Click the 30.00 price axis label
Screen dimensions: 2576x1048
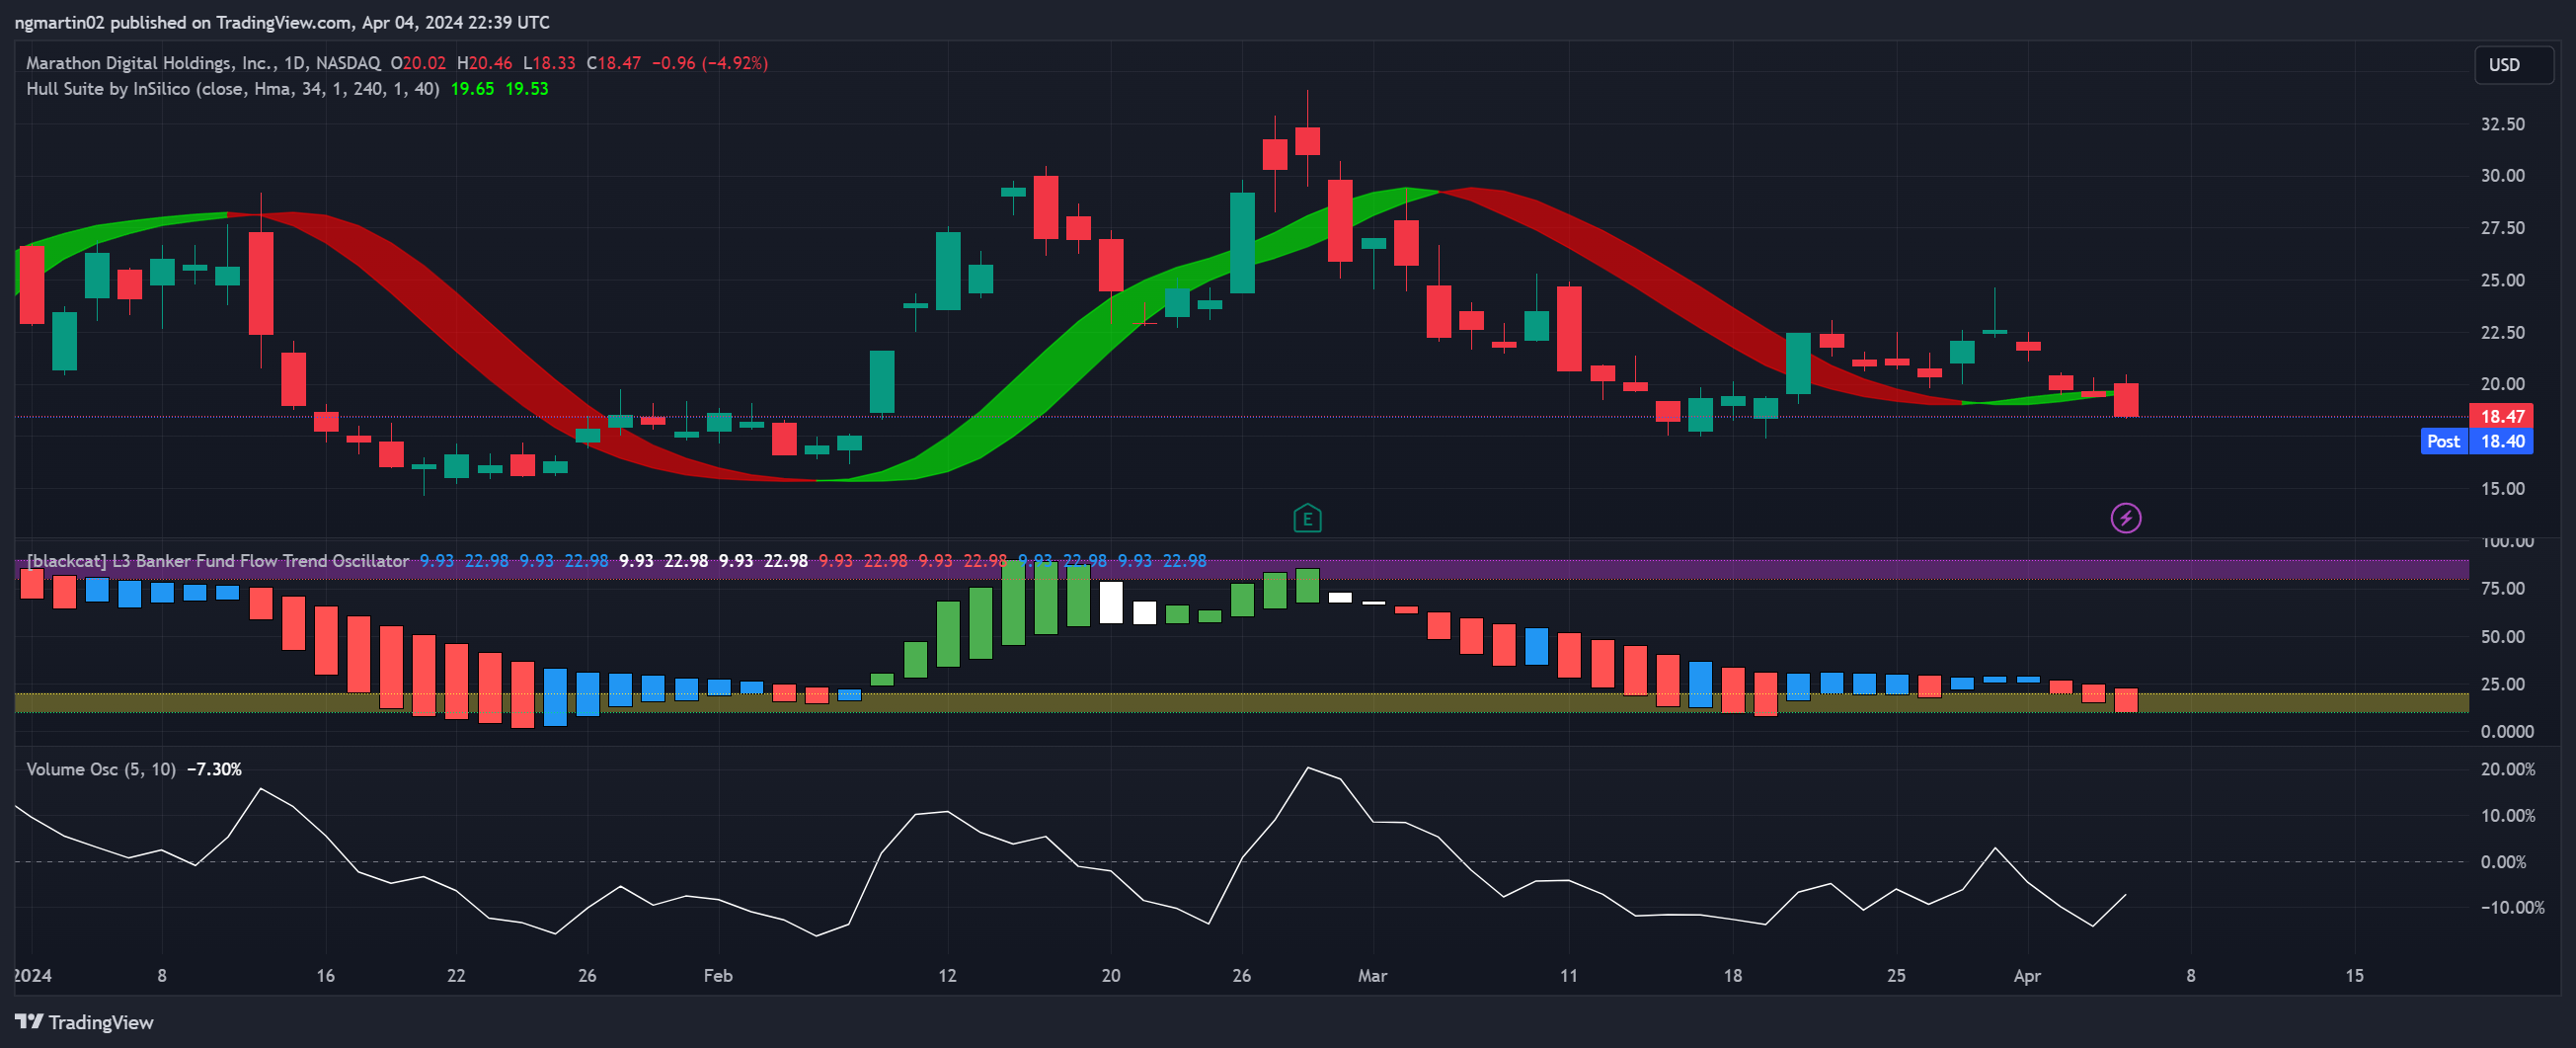point(2502,176)
